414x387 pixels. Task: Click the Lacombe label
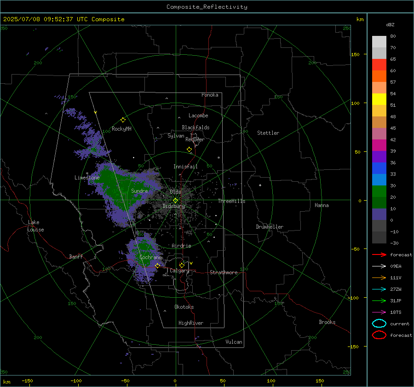pyautogui.click(x=198, y=116)
